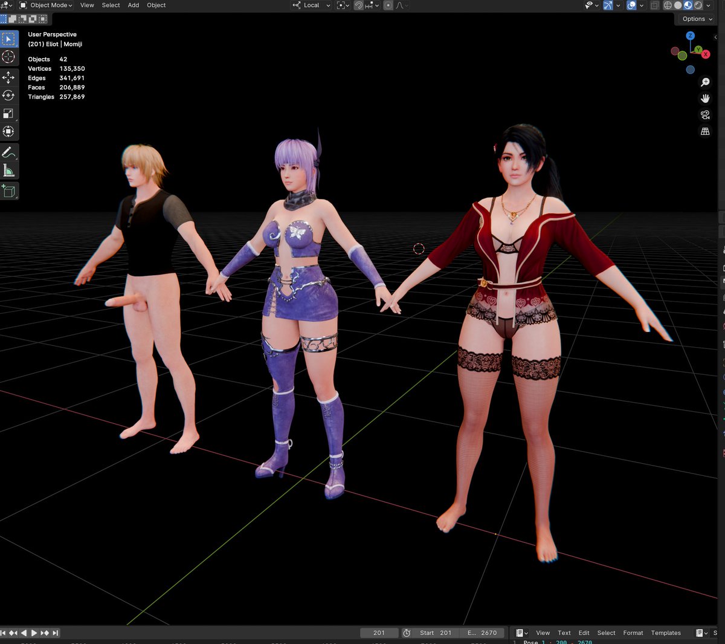Open the Templates menu in the text editor
Image resolution: width=725 pixels, height=644 pixels.
[666, 633]
